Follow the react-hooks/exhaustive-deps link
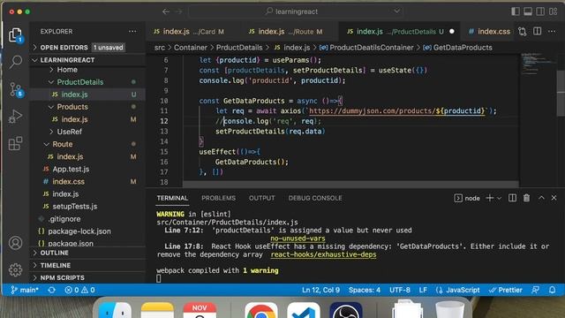This screenshot has height=318, width=565. tap(323, 254)
